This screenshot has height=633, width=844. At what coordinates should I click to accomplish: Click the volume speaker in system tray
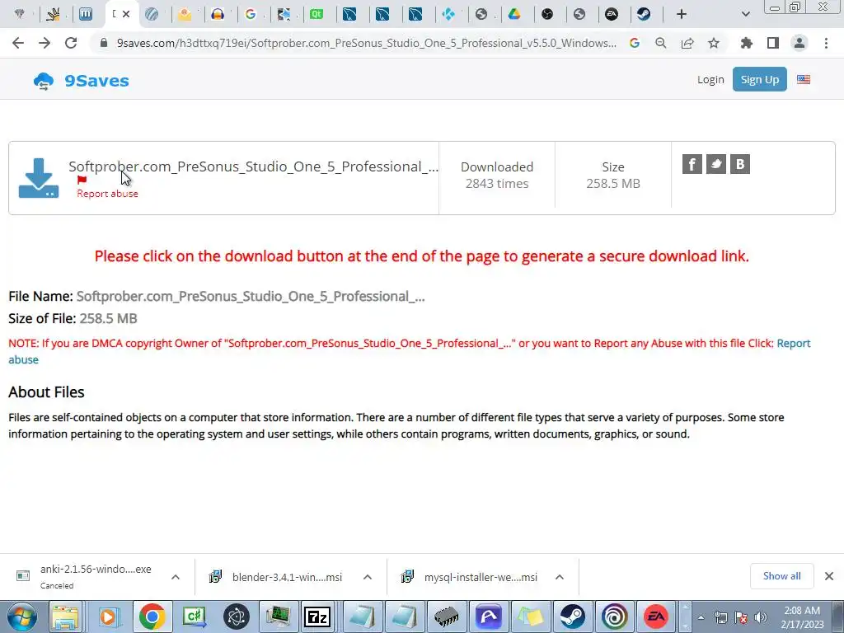click(761, 617)
